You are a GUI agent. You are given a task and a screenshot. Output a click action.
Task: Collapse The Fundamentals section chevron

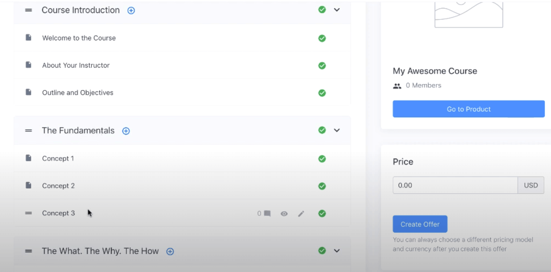pos(337,130)
